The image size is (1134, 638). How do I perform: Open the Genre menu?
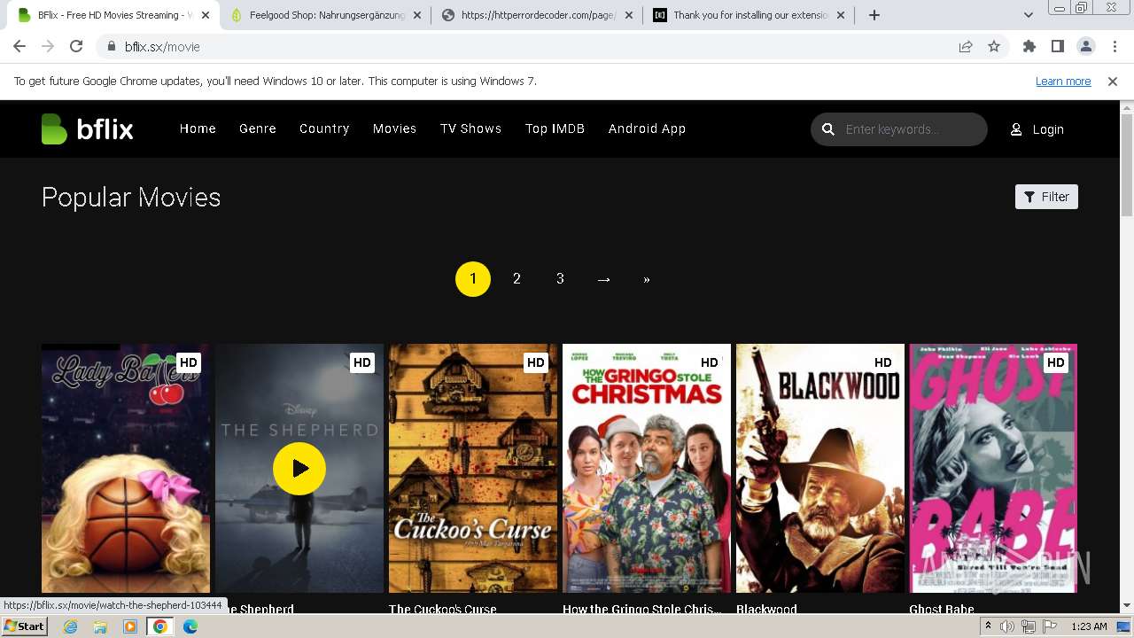pos(258,128)
